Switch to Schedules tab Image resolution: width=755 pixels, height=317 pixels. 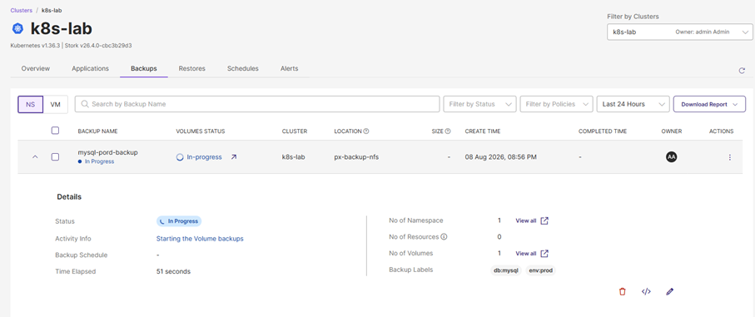243,68
